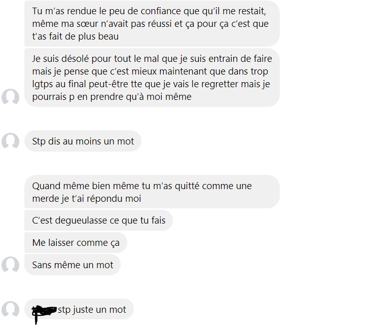This screenshot has width=366, height=329.
Task: Select the 'Quand même bien même' message bubble
Action: coord(152,192)
